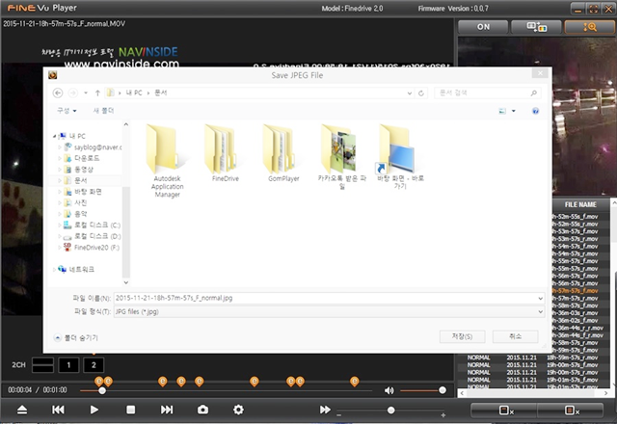Screen dimensions: 617x424
Task: Click the document search field
Action: [x=487, y=93]
